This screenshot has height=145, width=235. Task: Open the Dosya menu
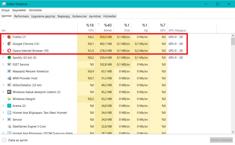coord(5,10)
